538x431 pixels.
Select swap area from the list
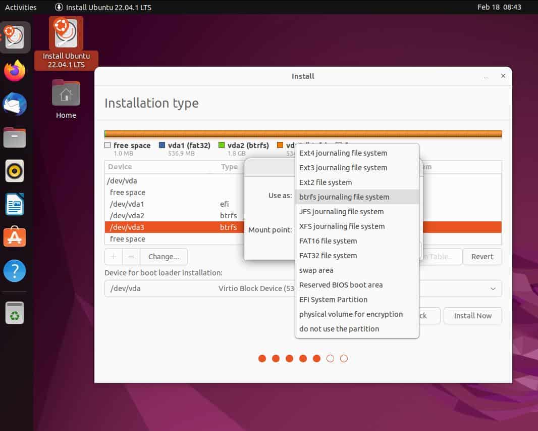(316, 270)
